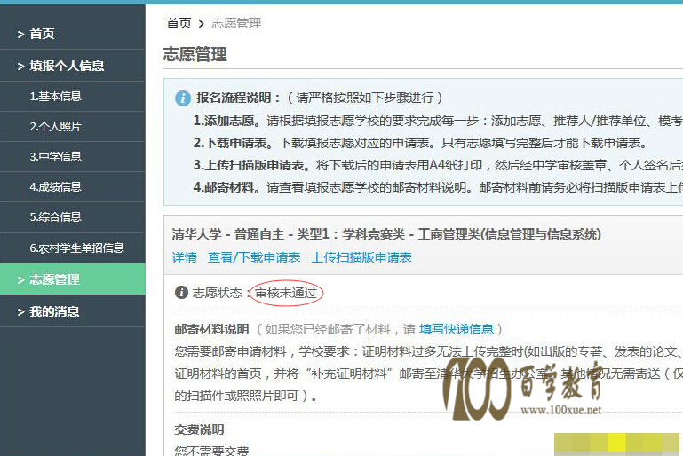The height and width of the screenshot is (456, 683).
Task: Click the dark info icon beside 志愿状态
Action: click(x=181, y=293)
